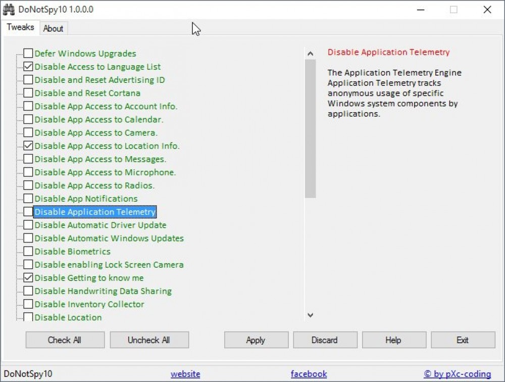The width and height of the screenshot is (505, 382).
Task: Click the Check All button
Action: 65,340
